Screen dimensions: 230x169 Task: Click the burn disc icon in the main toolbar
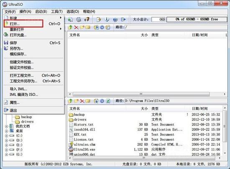click(x=87, y=19)
